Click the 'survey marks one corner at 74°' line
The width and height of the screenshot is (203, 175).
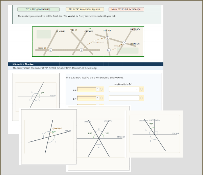click(x=54, y=68)
